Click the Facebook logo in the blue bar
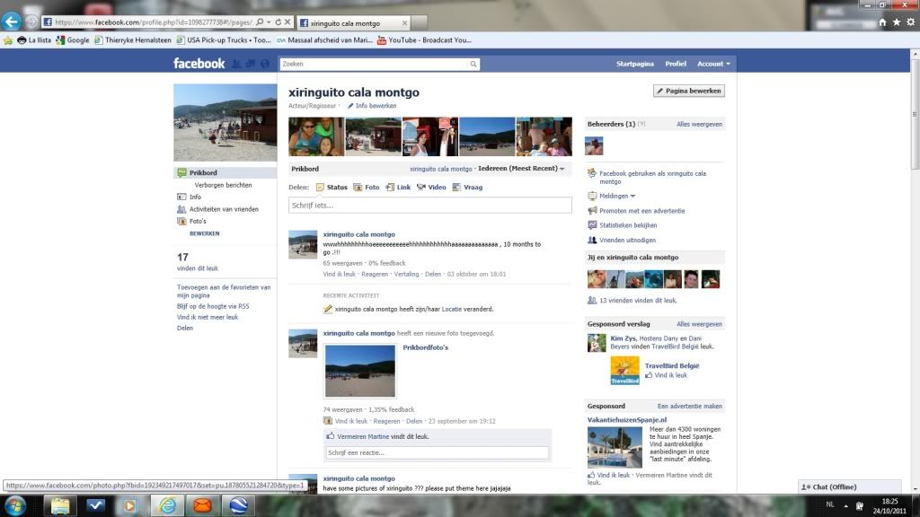 click(199, 64)
